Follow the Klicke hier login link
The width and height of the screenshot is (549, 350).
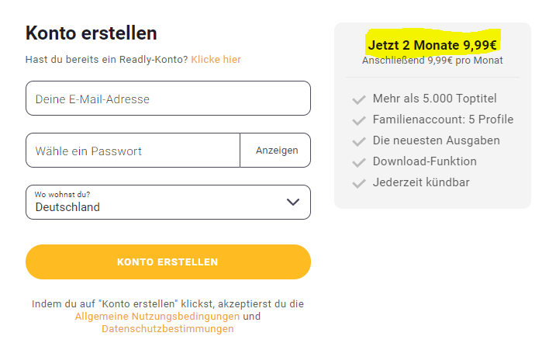pyautogui.click(x=216, y=59)
